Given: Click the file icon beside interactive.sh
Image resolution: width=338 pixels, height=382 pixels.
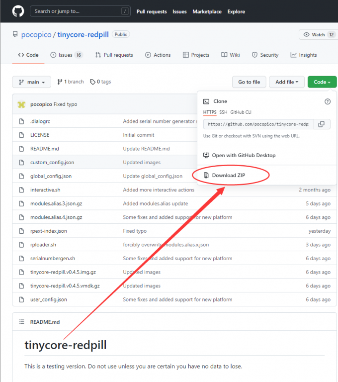Looking at the screenshot, I should coord(21,190).
